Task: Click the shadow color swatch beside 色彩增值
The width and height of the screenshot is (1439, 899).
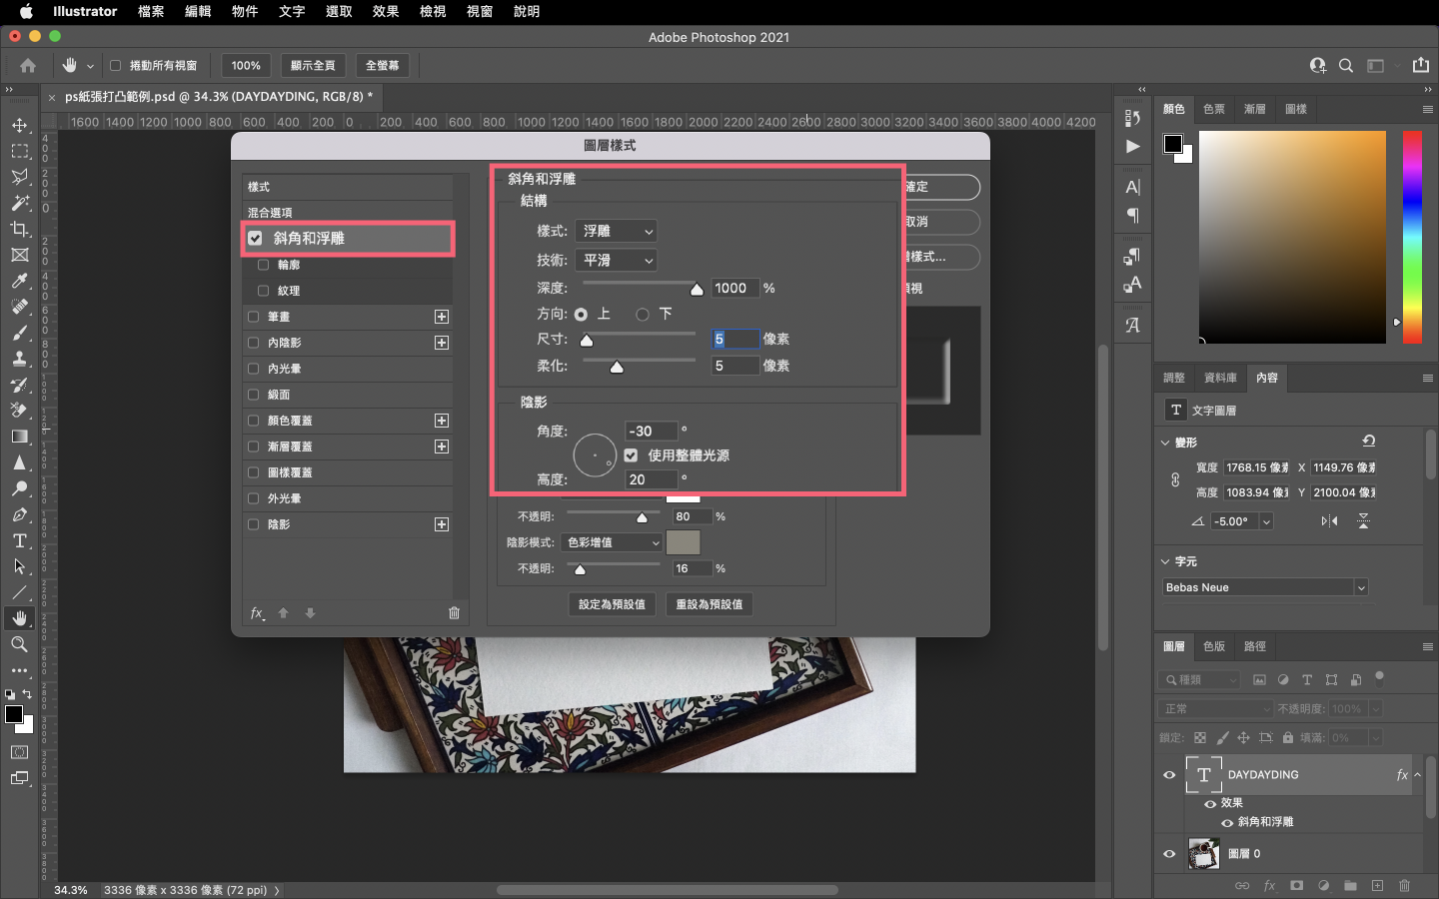Action: click(683, 542)
